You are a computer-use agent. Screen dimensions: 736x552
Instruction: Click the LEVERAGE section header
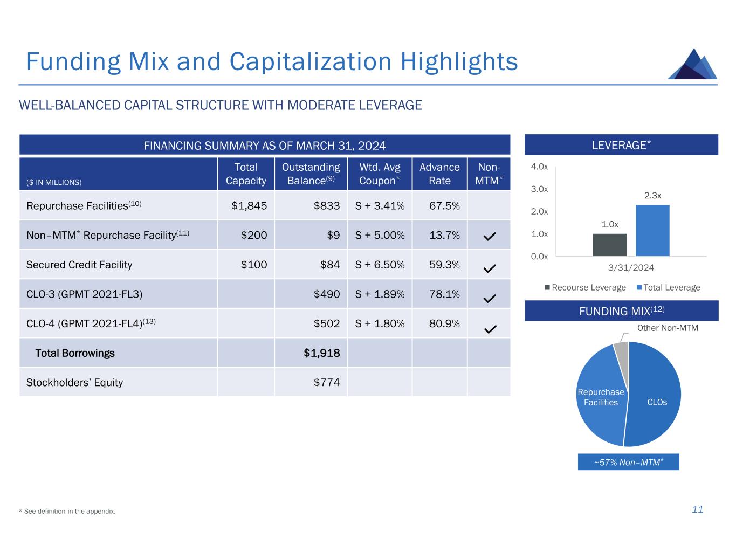tap(621, 145)
